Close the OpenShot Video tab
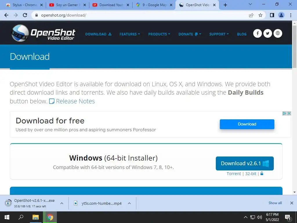 pyautogui.click(x=214, y=5)
